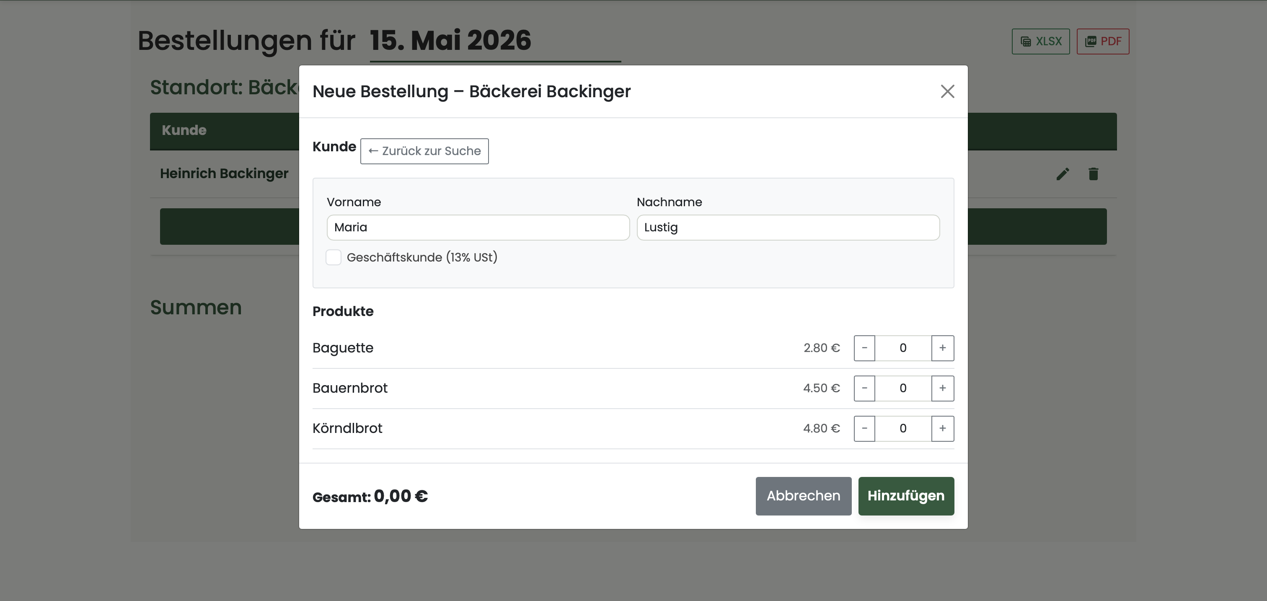Increase Baguette quantity with plus button
The height and width of the screenshot is (601, 1267).
(942, 348)
